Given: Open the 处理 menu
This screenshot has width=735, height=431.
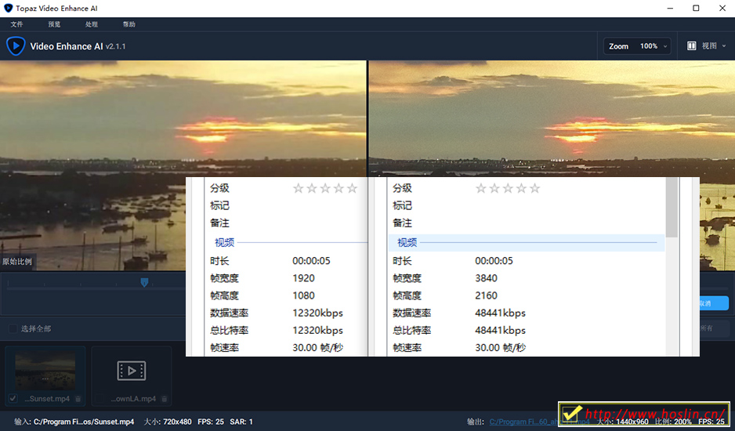Looking at the screenshot, I should pyautogui.click(x=92, y=24).
